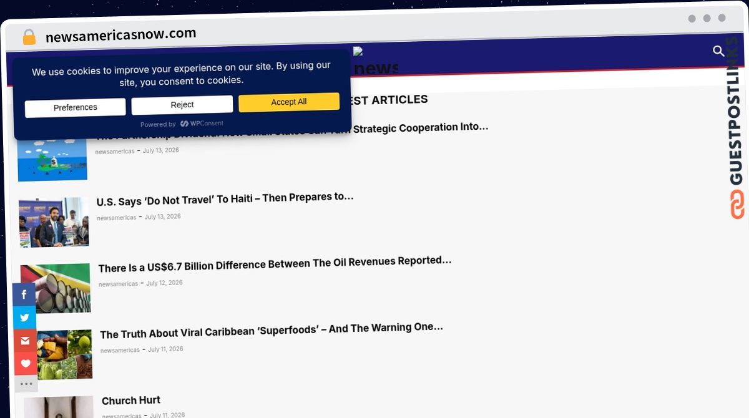Click the July 13, 2026 date under Haiti article
The image size is (749, 418).
pos(163,216)
